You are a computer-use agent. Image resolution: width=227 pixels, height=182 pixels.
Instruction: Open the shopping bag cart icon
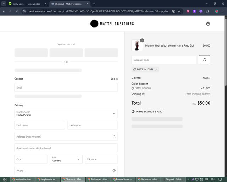tap(208, 23)
